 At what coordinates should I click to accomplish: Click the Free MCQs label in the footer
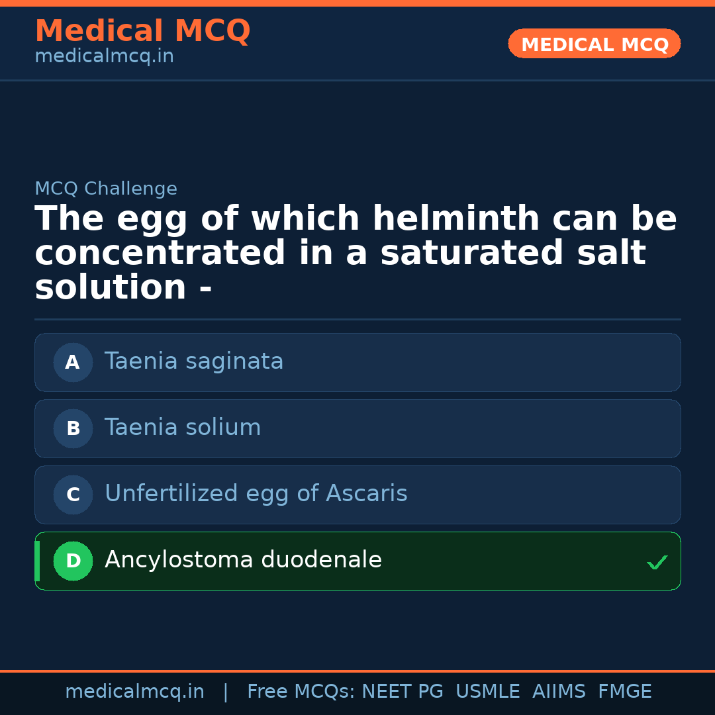click(x=301, y=692)
